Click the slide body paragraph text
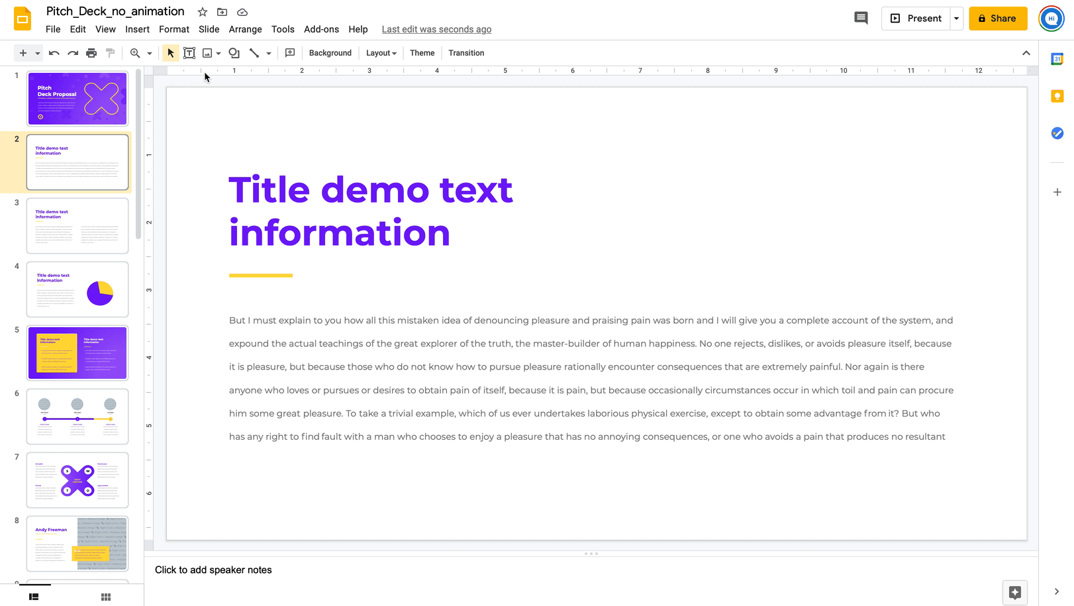 point(591,378)
